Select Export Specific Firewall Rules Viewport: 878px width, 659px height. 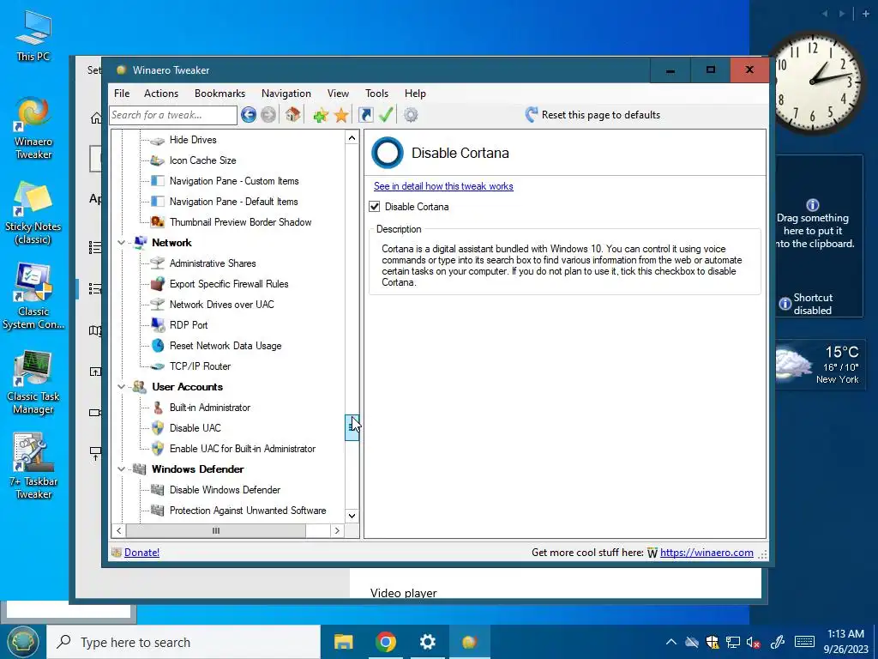point(228,284)
